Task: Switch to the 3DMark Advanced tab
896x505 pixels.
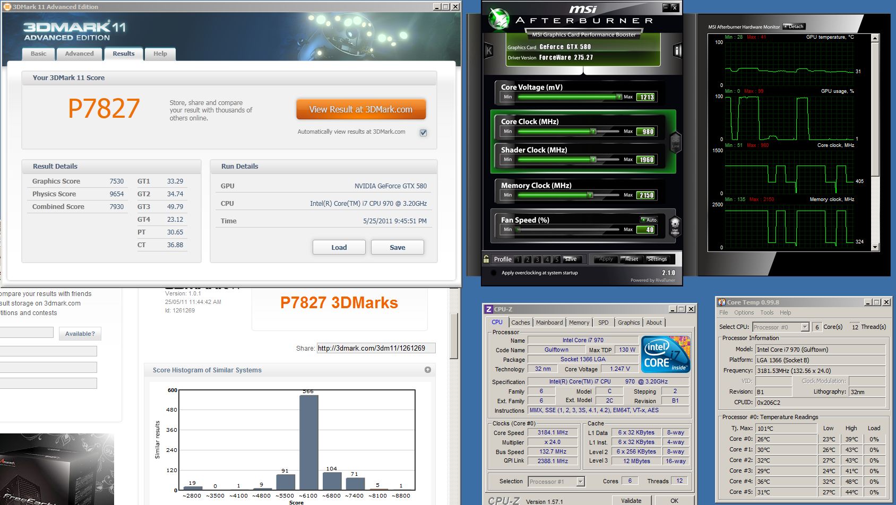Action: 80,54
